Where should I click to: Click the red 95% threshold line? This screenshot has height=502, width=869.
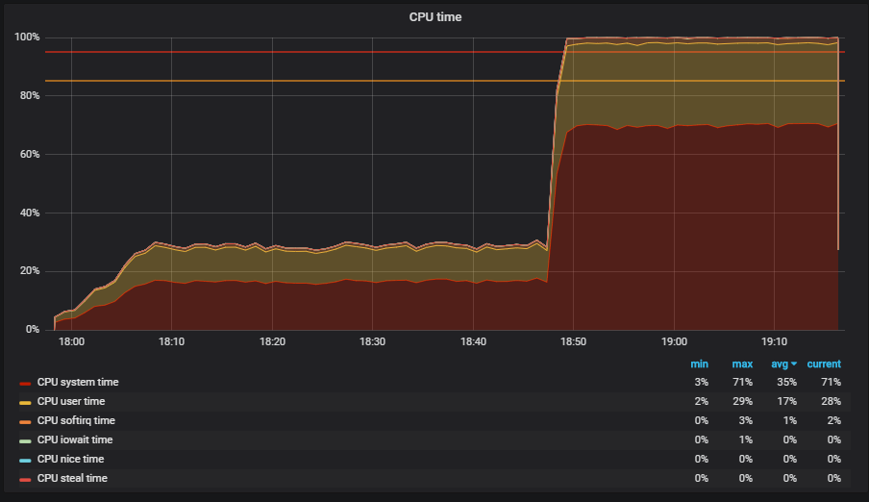tap(445, 52)
